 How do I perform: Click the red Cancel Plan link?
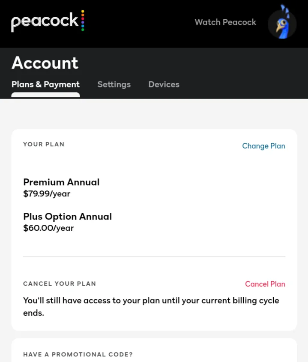(265, 284)
